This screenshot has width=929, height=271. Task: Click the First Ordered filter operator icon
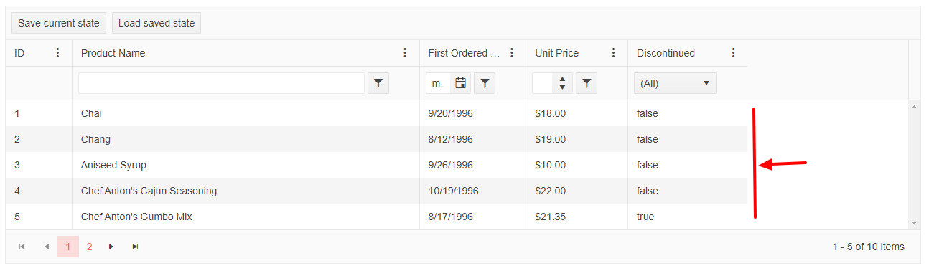point(485,83)
